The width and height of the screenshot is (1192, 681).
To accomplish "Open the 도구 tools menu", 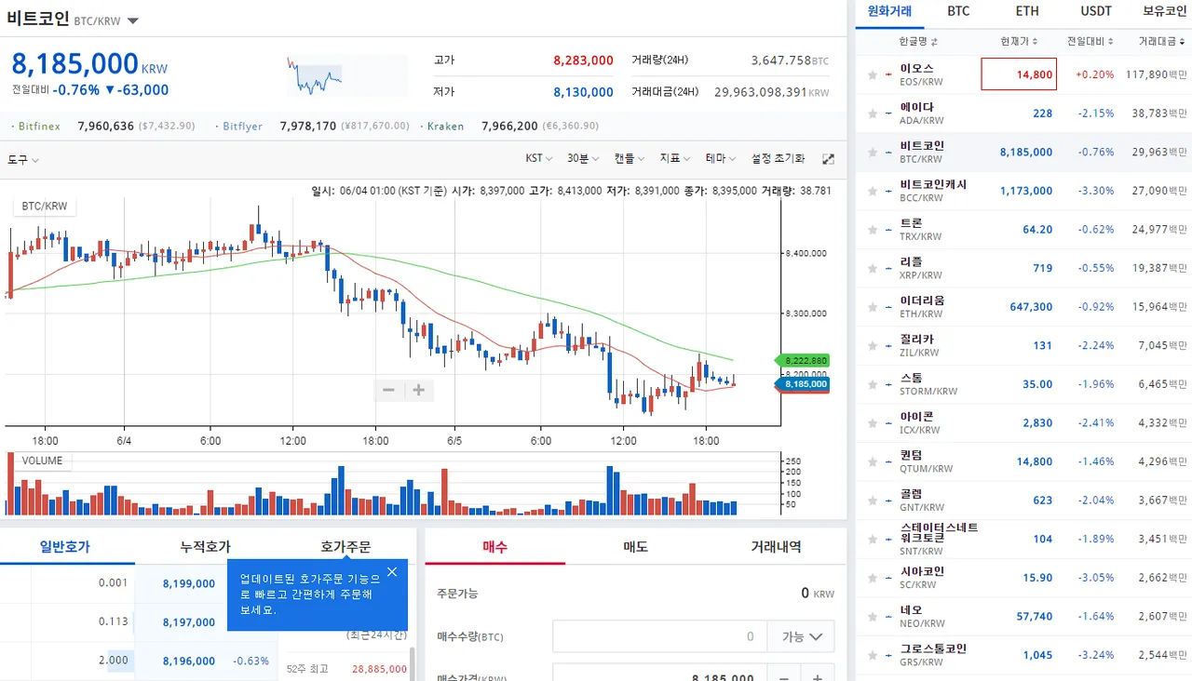I will (23, 160).
